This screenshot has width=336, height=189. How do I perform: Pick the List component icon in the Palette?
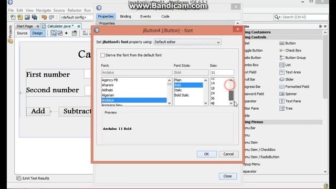[282, 65]
